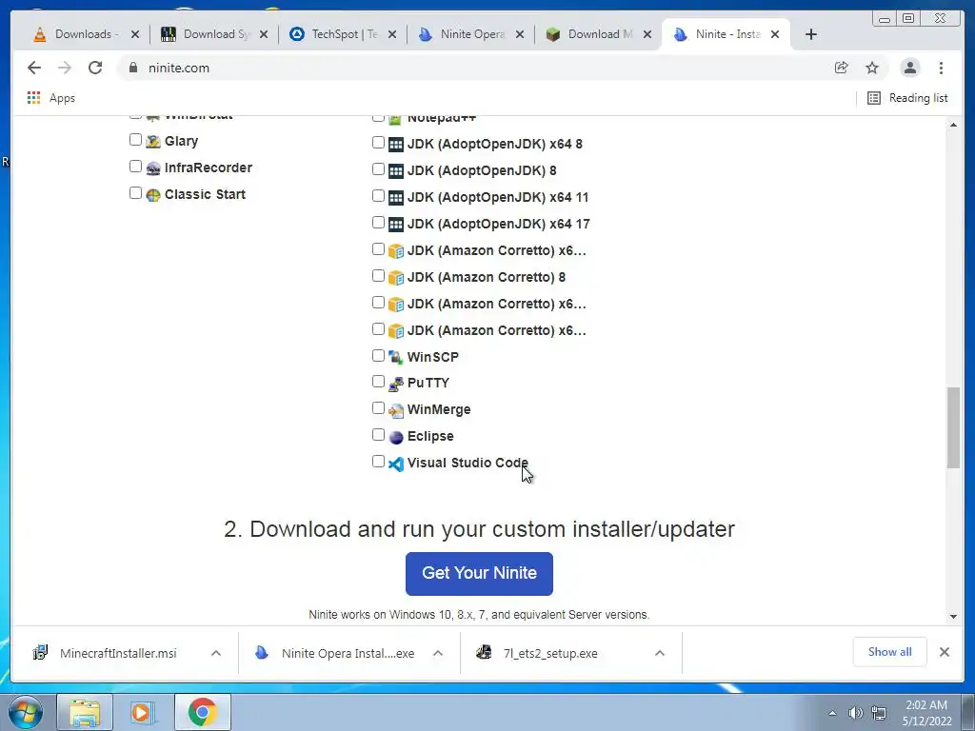Click the Classic Start shell icon
975x731 pixels.
[153, 195]
